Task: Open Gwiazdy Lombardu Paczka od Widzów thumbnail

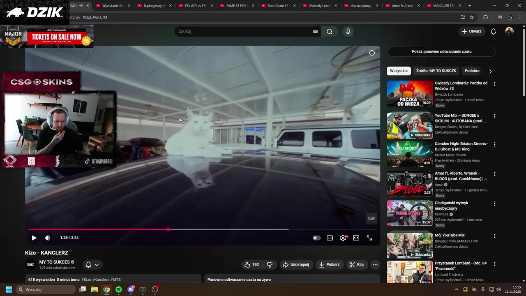Action: [x=410, y=93]
